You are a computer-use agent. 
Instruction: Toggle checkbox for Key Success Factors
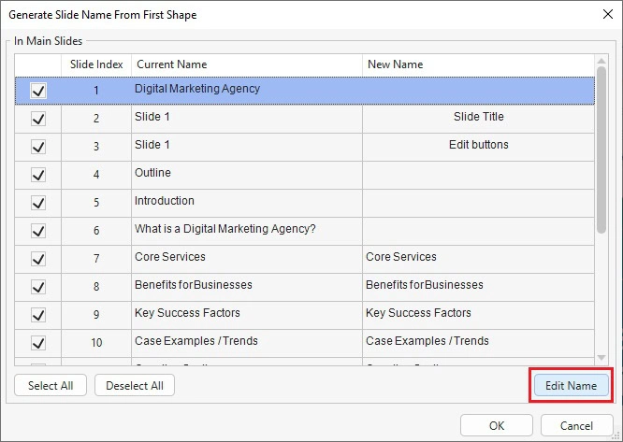(x=38, y=315)
